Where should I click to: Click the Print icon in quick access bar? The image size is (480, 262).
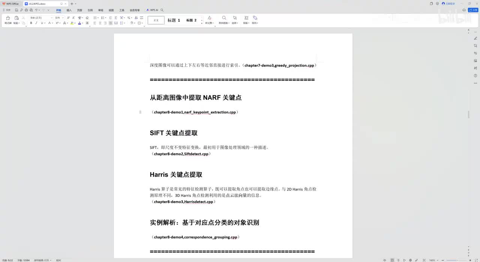pos(26,10)
